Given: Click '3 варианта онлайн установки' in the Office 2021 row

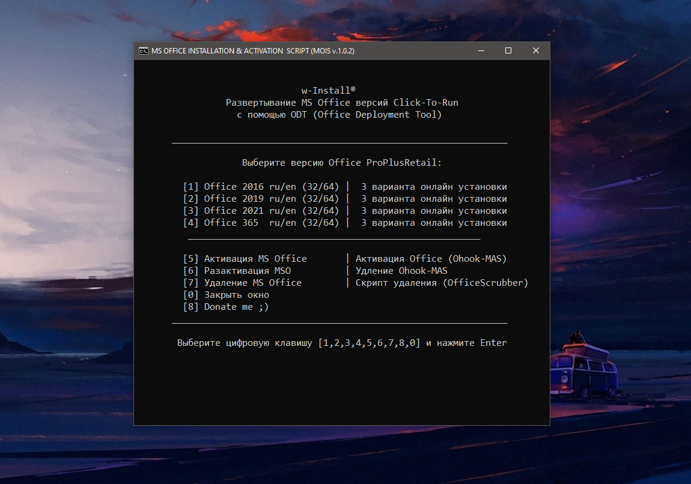Looking at the screenshot, I should 434,211.
